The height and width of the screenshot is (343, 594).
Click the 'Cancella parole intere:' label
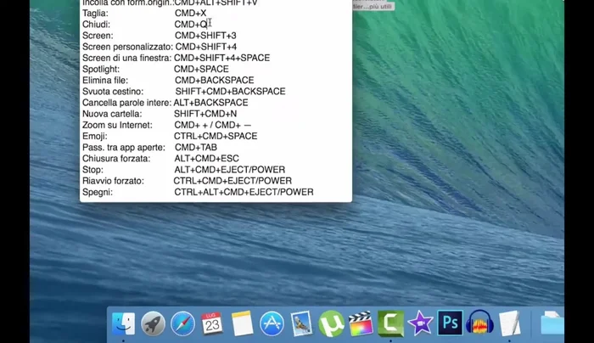[127, 103]
